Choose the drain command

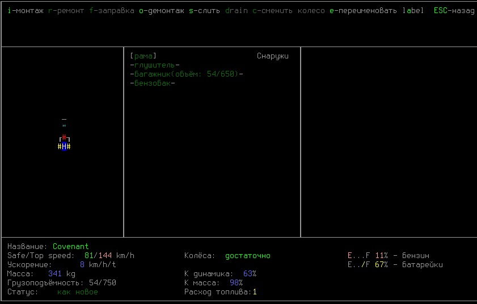[x=237, y=11]
